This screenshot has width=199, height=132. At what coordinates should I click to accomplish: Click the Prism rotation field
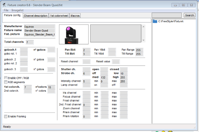[x=87, y=116]
